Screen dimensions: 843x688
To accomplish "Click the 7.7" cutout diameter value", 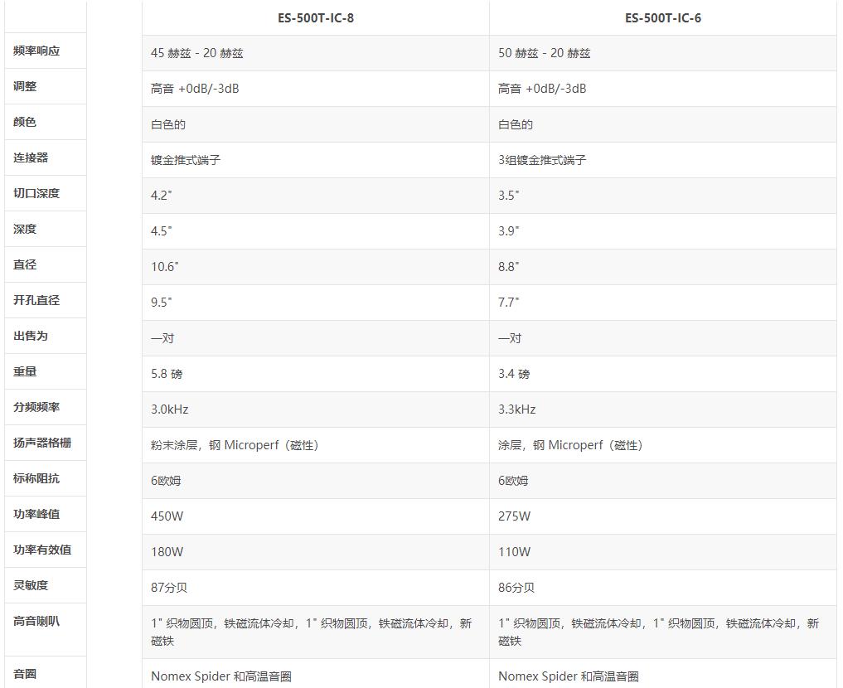I will point(509,303).
